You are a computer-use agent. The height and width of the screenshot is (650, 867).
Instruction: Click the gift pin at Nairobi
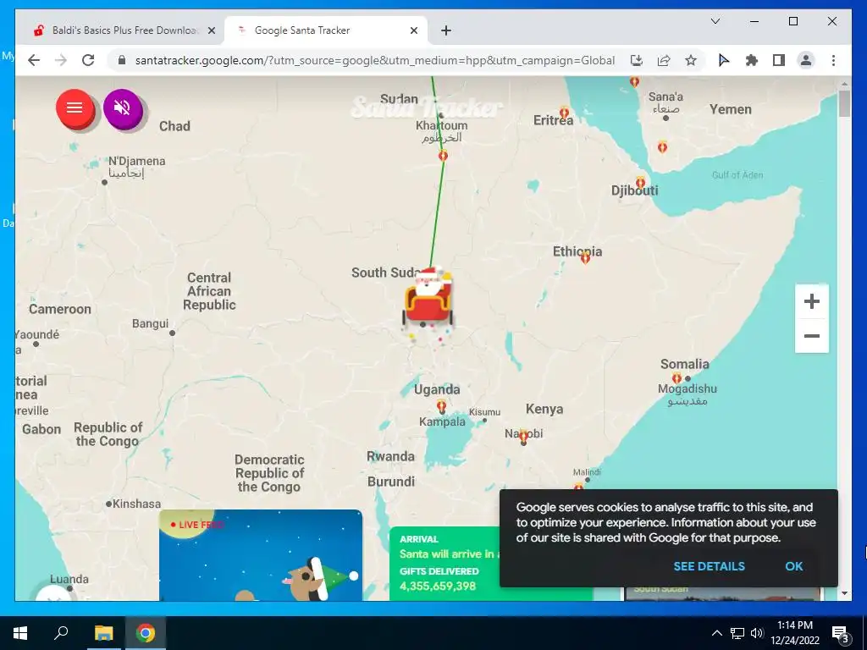[523, 436]
